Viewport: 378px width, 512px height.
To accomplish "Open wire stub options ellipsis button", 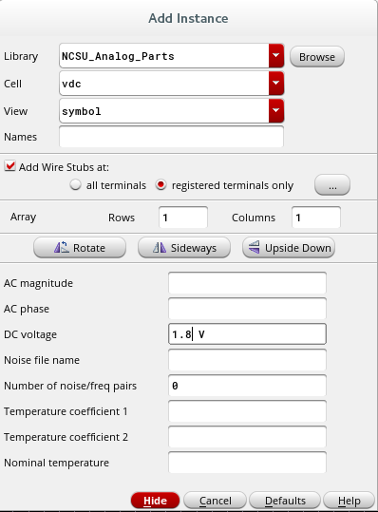I will pyautogui.click(x=332, y=185).
